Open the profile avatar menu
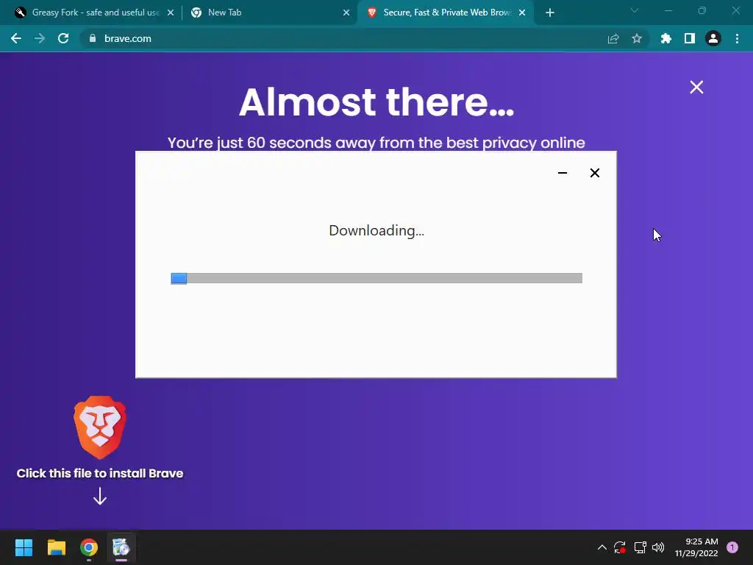Image resolution: width=753 pixels, height=565 pixels. [x=713, y=38]
